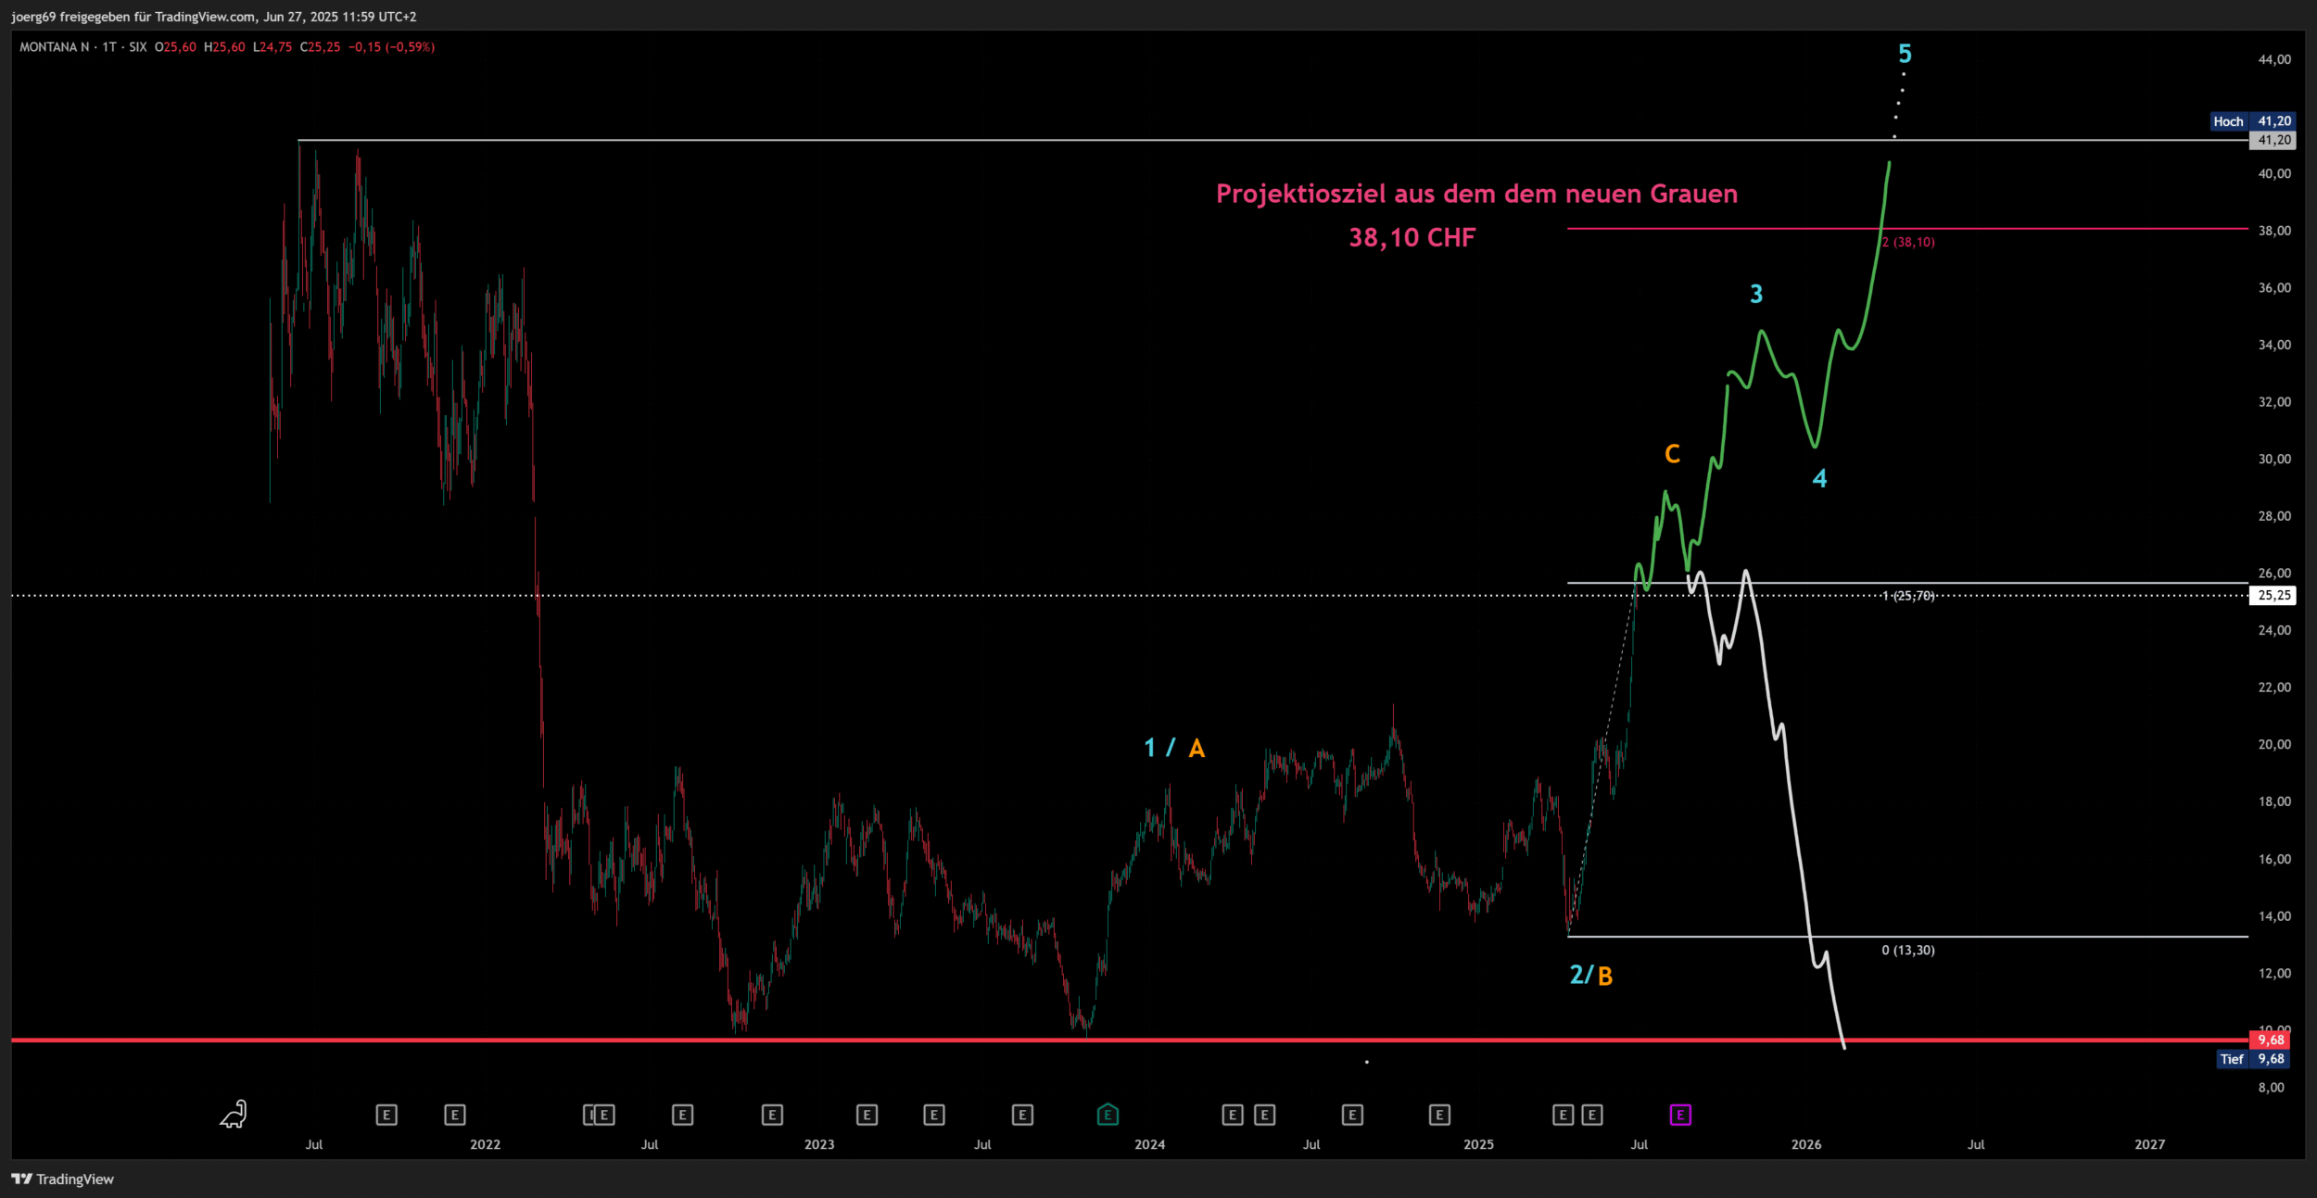Click the earnings E marker just left of 2022

(x=454, y=1115)
